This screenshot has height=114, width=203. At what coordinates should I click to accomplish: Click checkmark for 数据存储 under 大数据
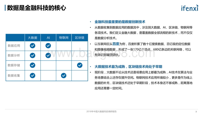click(32, 65)
